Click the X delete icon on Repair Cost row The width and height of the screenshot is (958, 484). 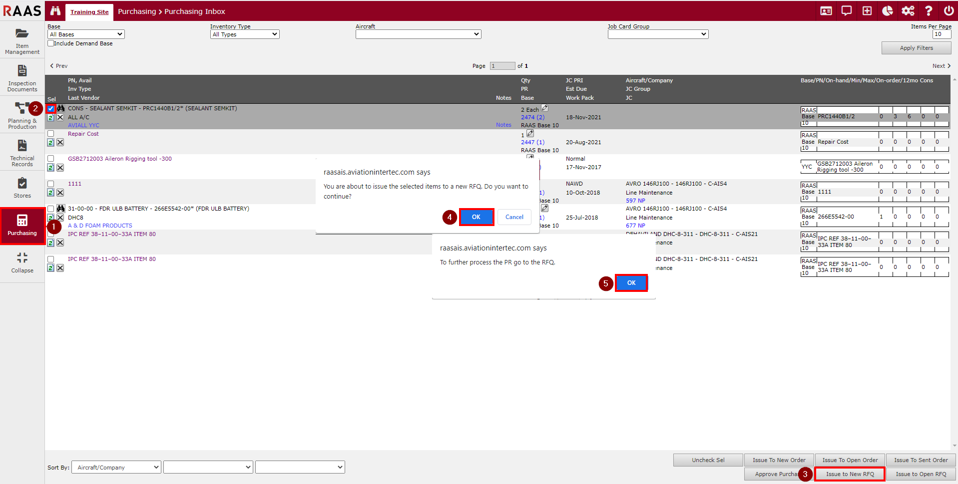pyautogui.click(x=60, y=143)
